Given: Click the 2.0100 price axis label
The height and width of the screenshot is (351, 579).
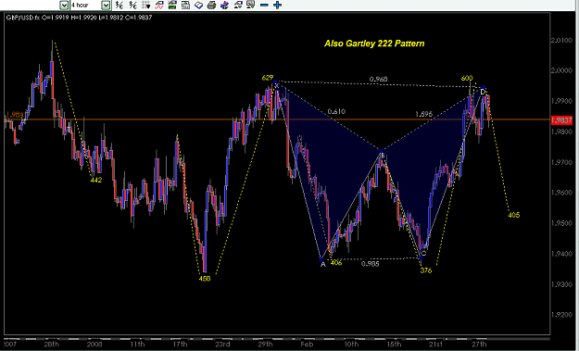Looking at the screenshot, I should pyautogui.click(x=561, y=40).
